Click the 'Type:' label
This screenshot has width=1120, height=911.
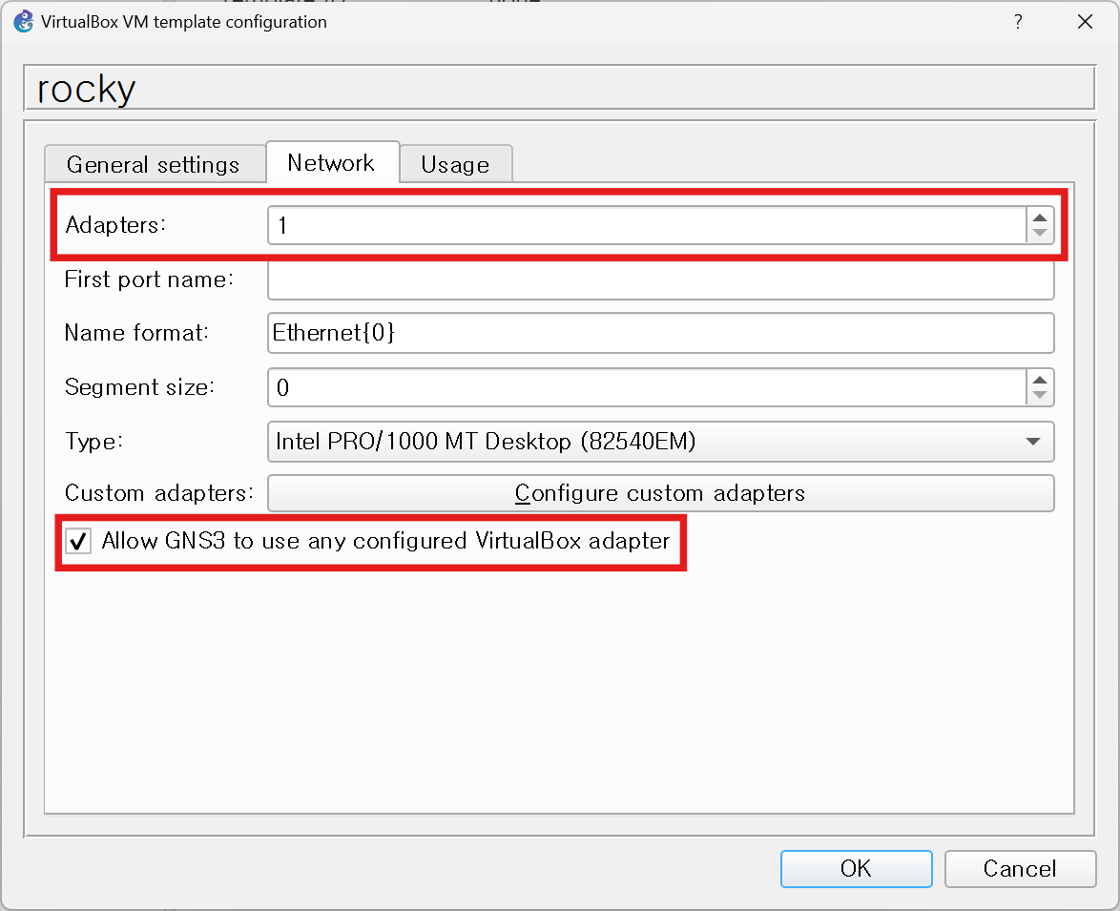point(93,442)
